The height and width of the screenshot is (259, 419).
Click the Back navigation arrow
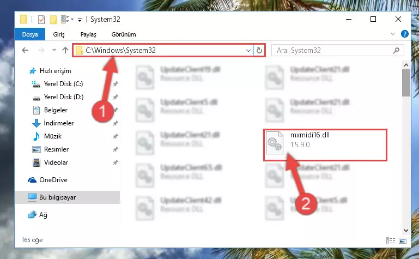(x=25, y=50)
